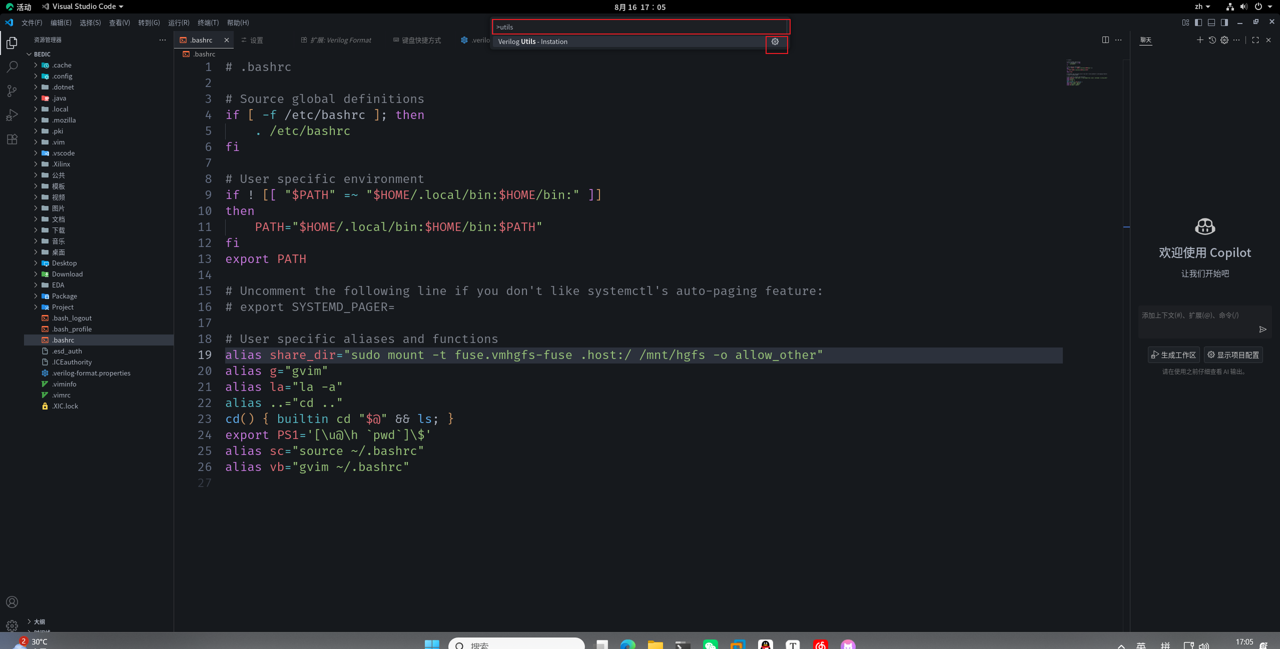The height and width of the screenshot is (649, 1280).
Task: Show Copilot chat history
Action: pos(1212,40)
